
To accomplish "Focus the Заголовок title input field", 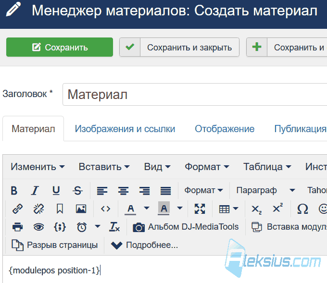I will (x=195, y=94).
